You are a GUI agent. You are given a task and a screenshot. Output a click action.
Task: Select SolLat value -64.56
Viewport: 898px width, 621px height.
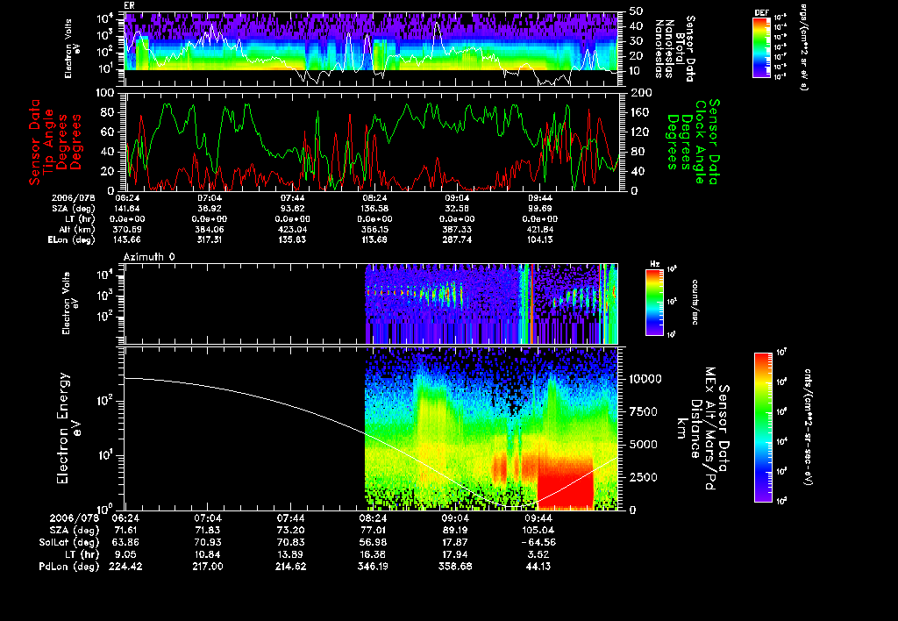[538, 542]
